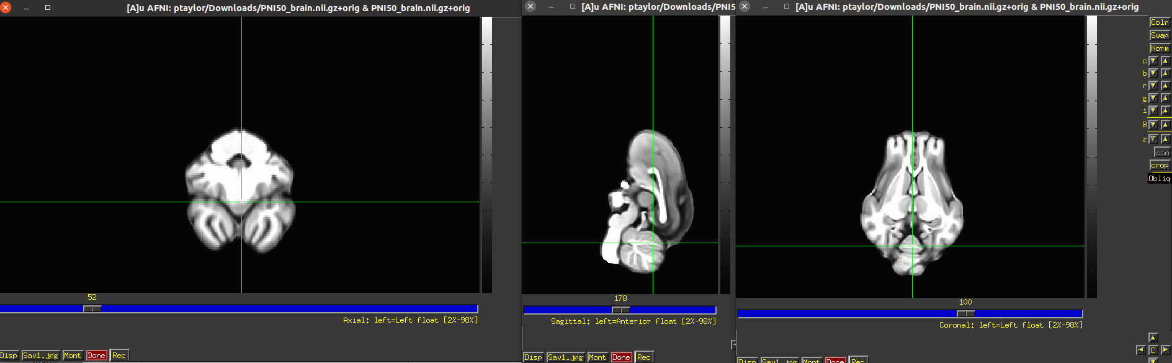This screenshot has height=363, width=1172.
Task: Click the contrast 'c' down arrow
Action: point(1153,61)
